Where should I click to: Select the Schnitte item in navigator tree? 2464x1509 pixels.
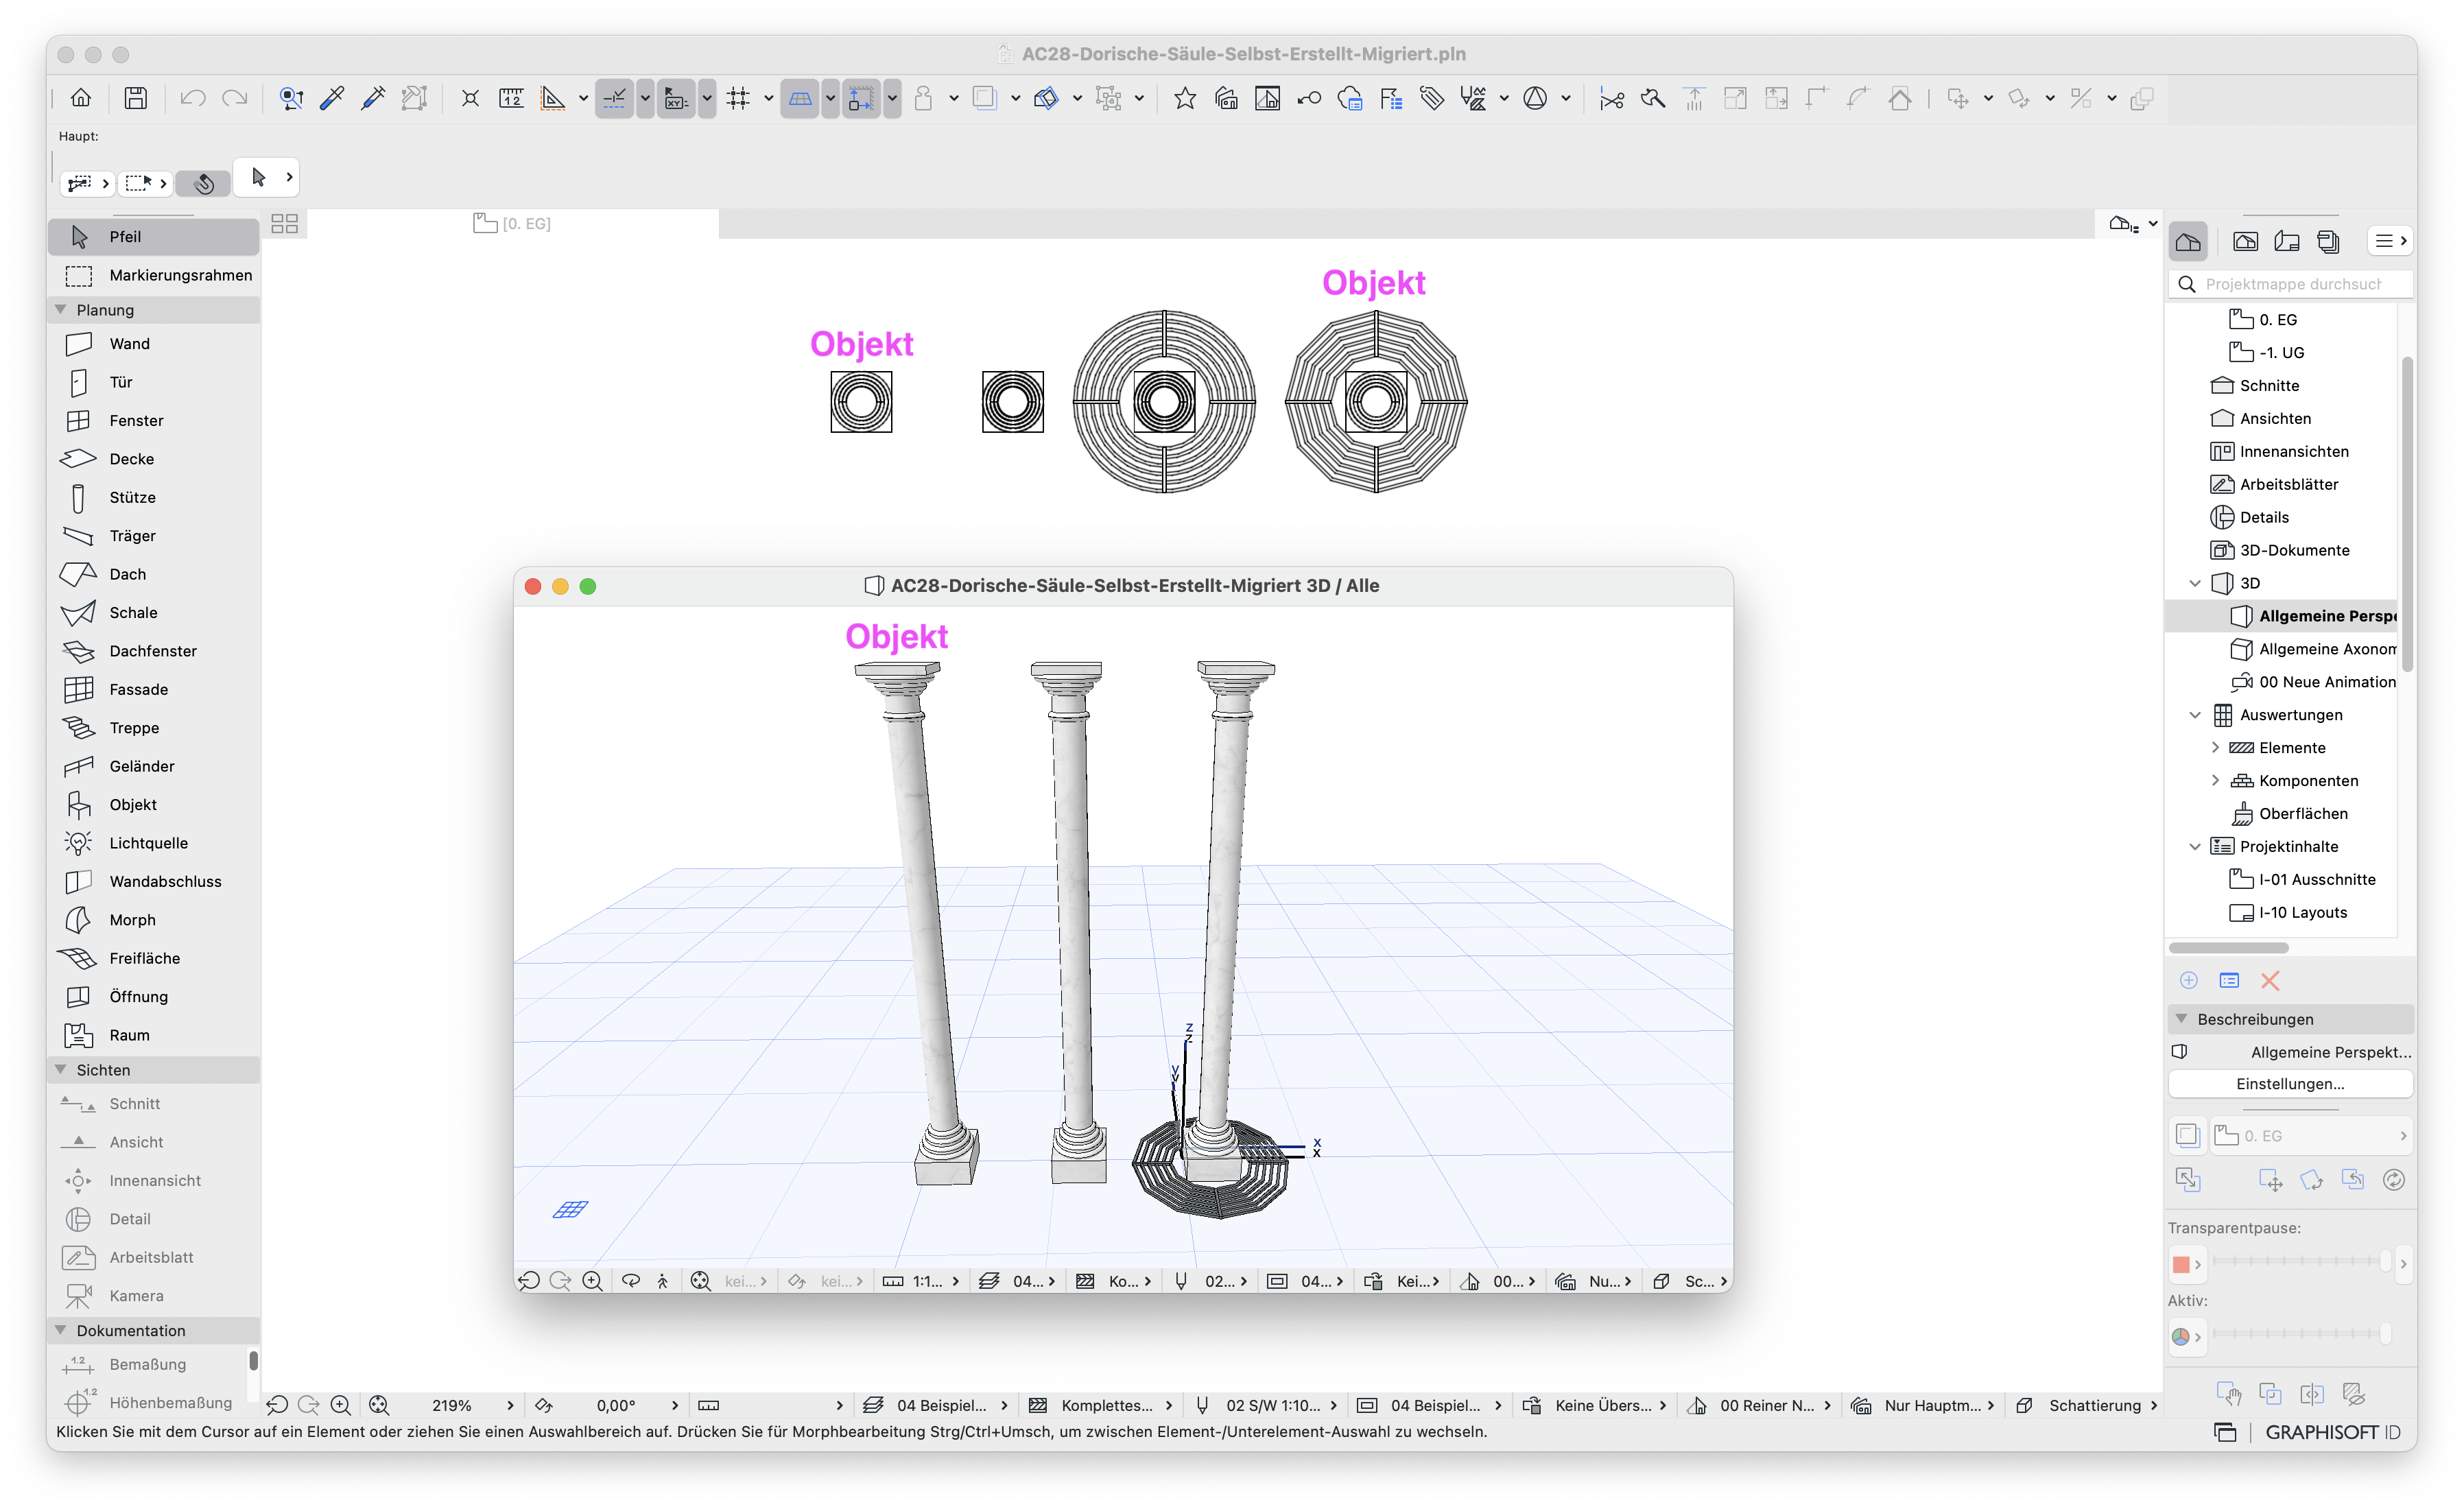point(2269,385)
